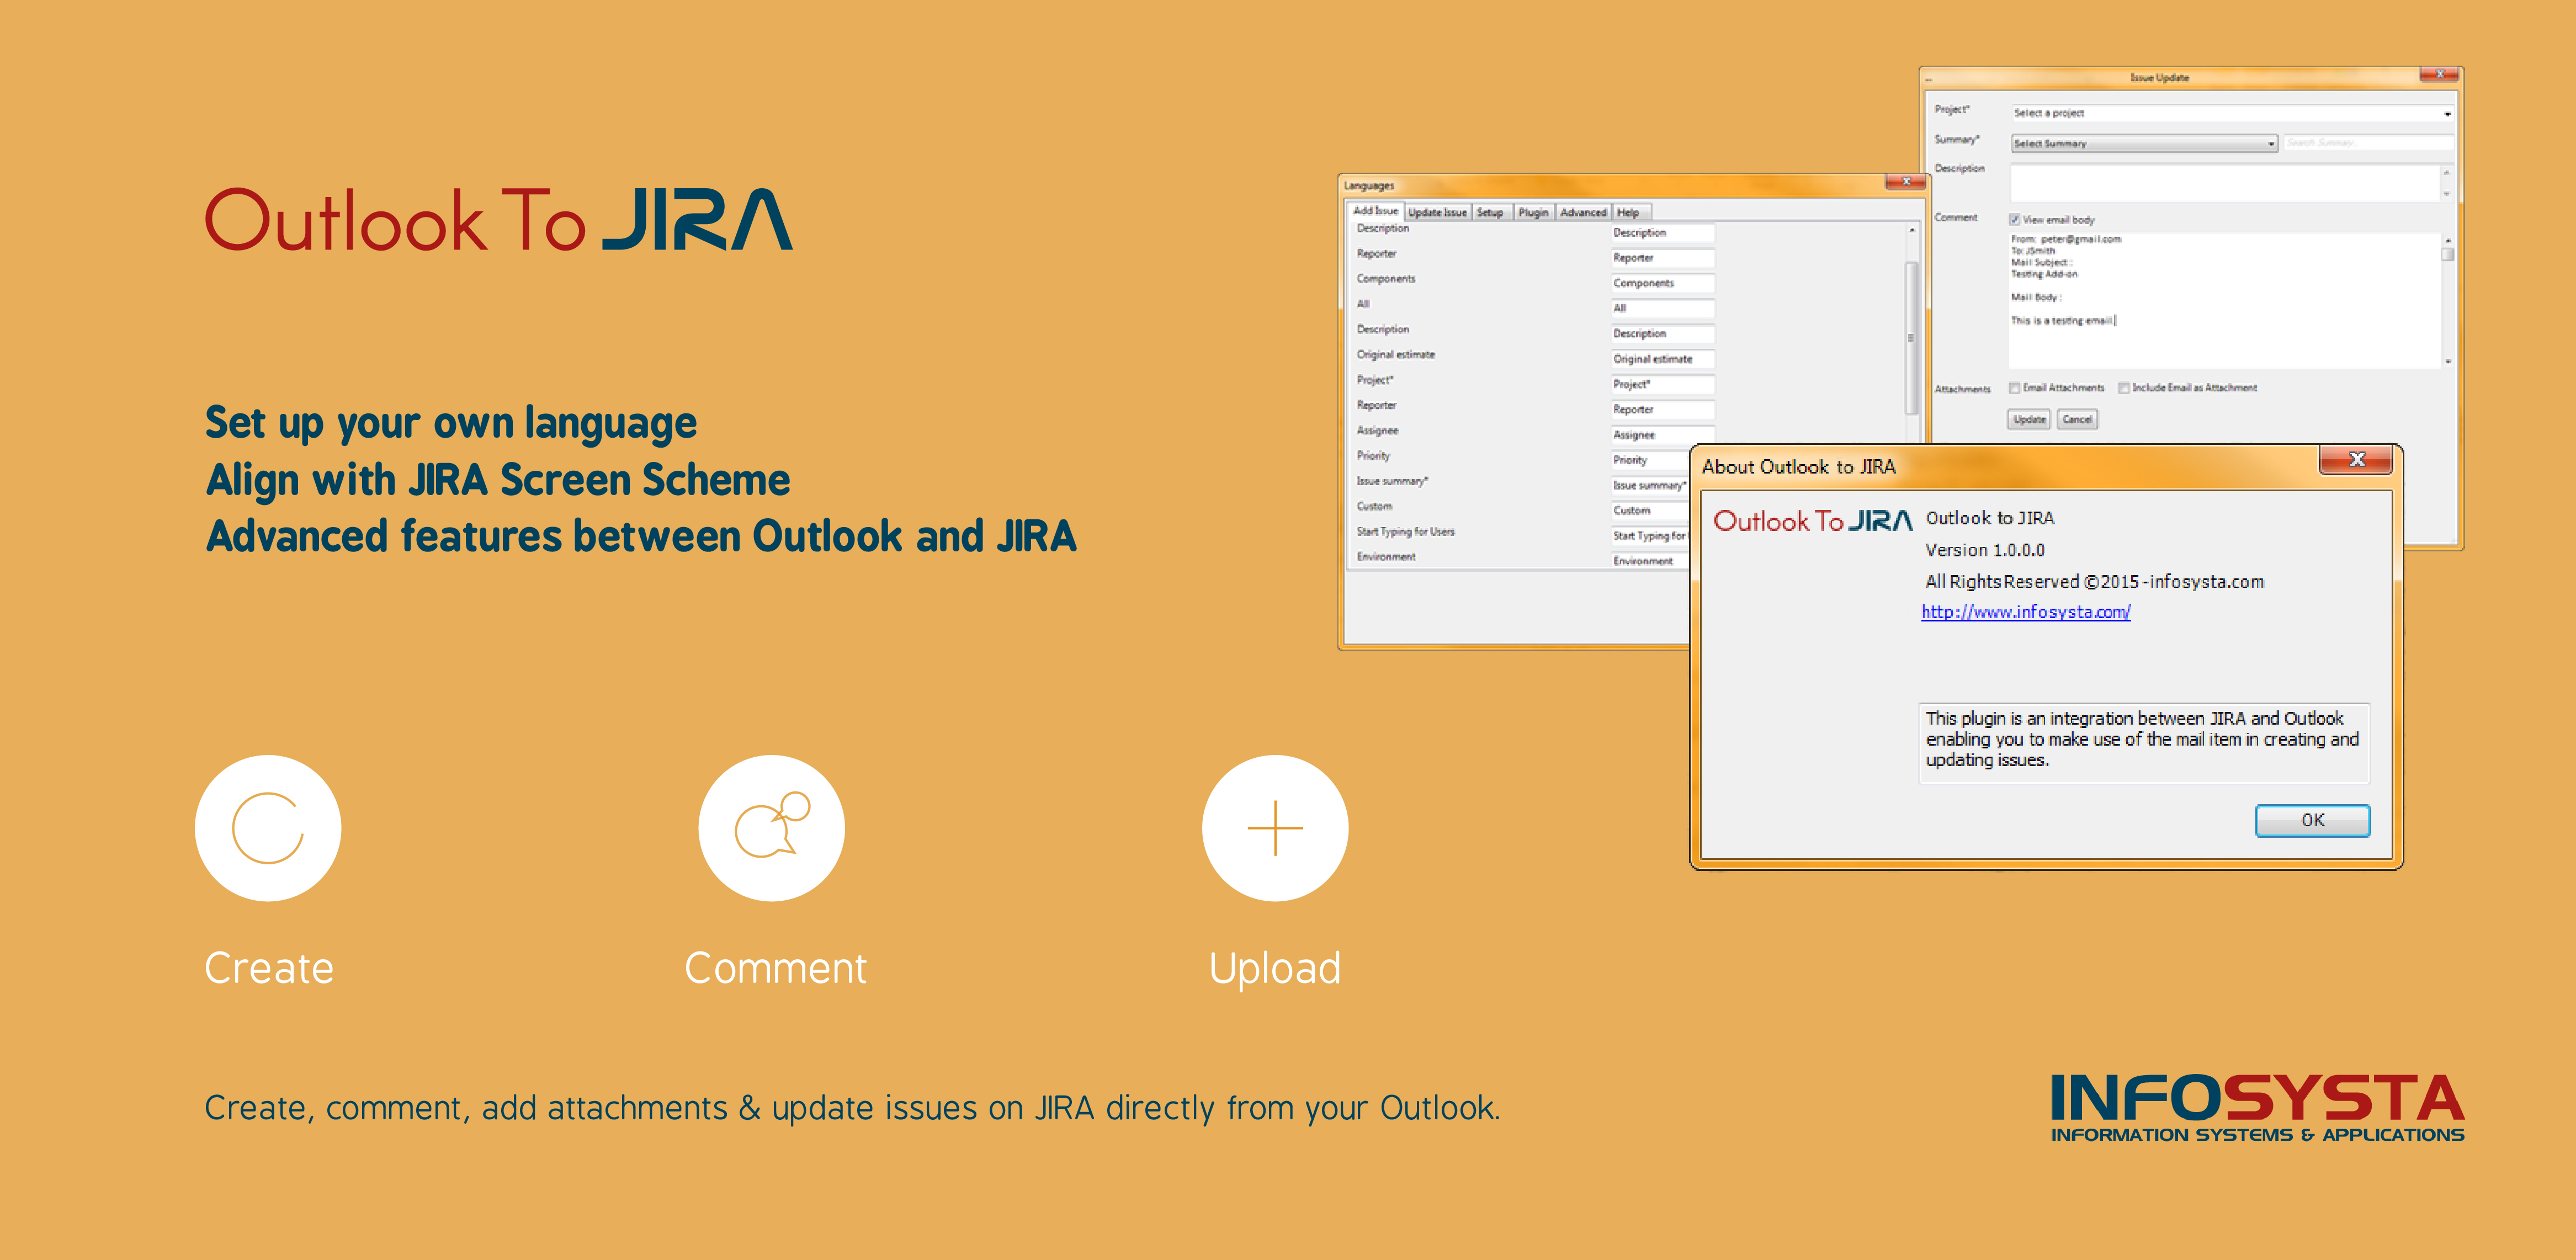Click the Assignee translation field
Screen dimensions: 2576x1260
[x=1662, y=435]
